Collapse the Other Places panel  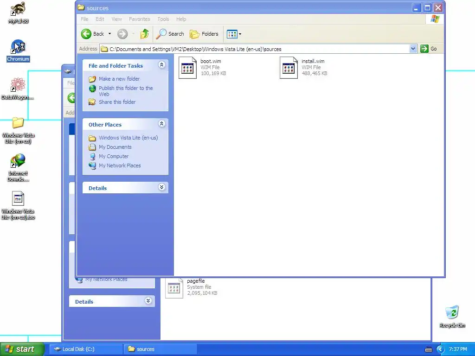coord(162,123)
